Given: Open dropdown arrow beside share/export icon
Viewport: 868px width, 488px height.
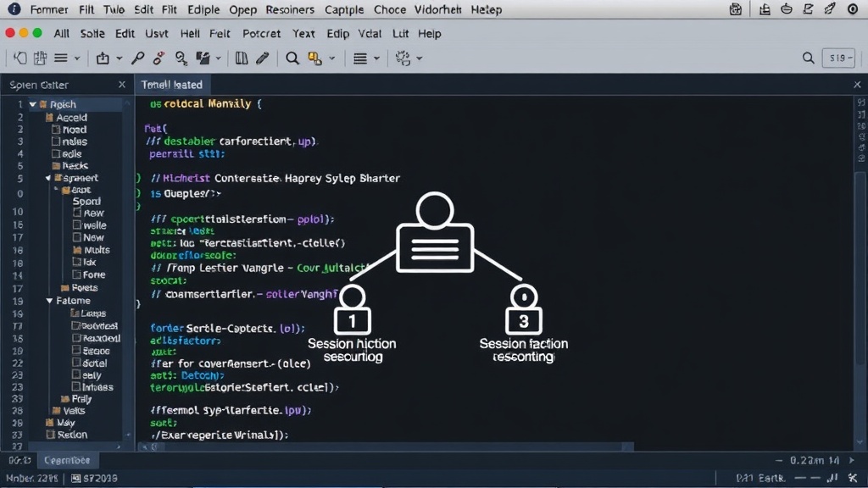Looking at the screenshot, I should pos(119,58).
